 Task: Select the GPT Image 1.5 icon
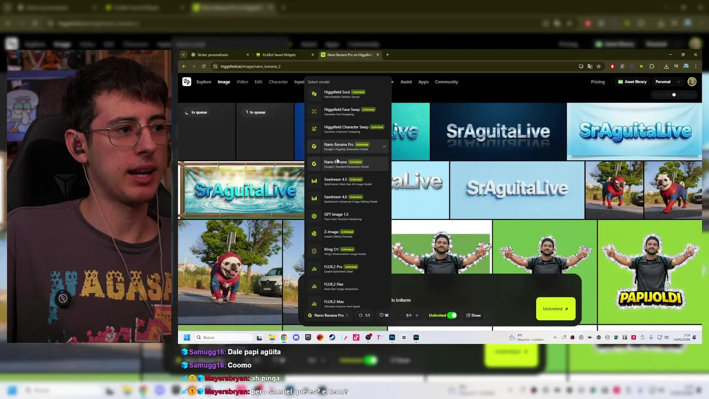tap(314, 216)
